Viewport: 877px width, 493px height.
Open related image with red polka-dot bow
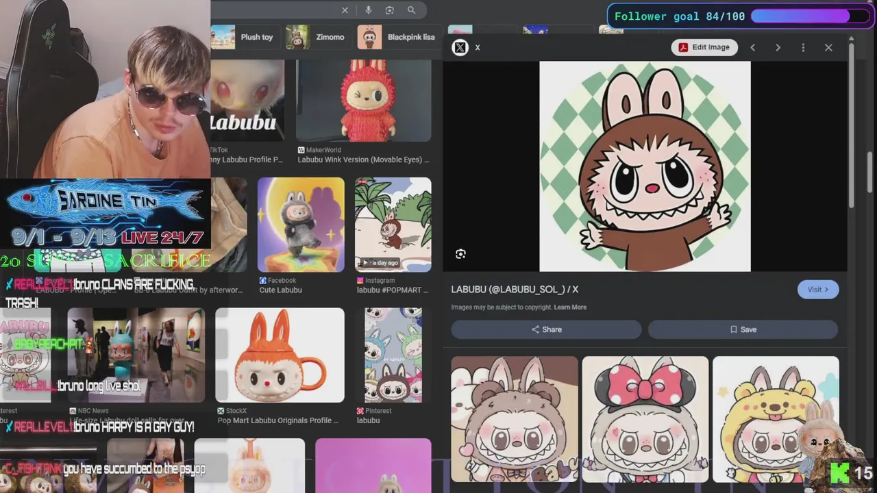[645, 419]
